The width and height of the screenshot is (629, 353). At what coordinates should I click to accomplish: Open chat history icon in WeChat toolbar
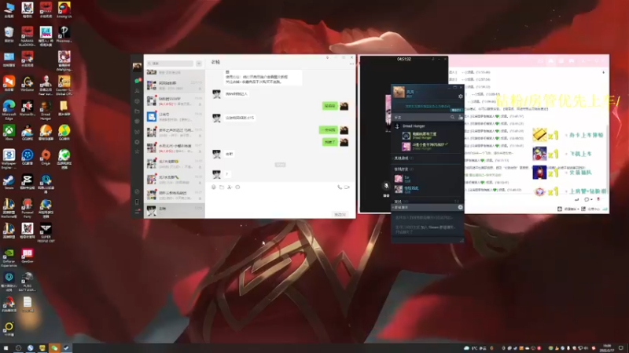[237, 187]
